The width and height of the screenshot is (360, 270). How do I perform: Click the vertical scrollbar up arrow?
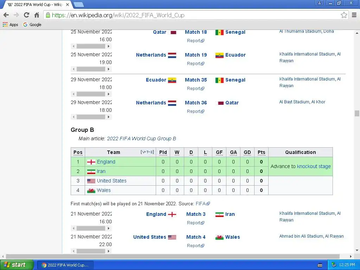point(357,33)
